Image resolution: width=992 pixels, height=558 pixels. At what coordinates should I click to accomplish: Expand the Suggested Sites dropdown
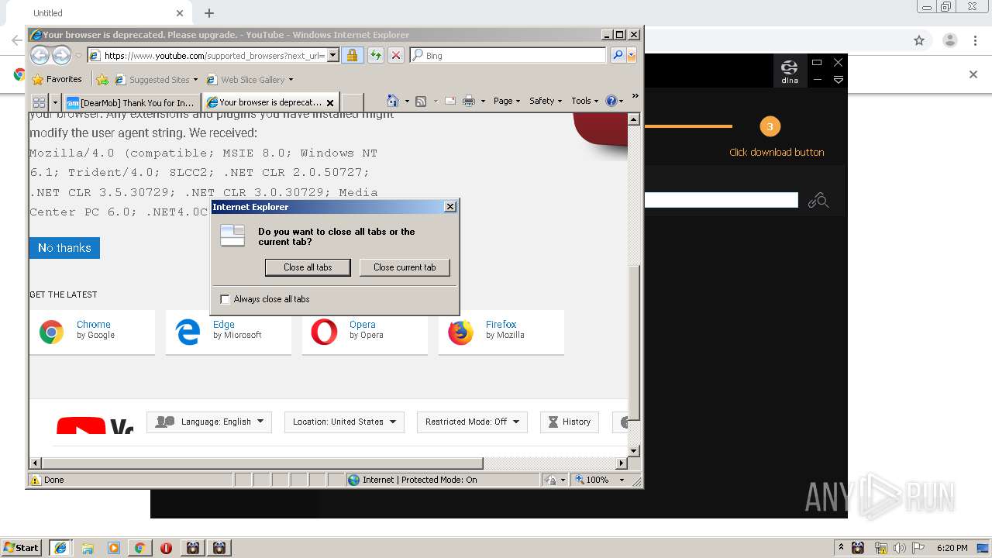195,80
